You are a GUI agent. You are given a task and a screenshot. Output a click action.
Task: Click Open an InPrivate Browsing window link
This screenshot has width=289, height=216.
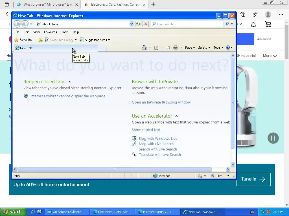(161, 102)
